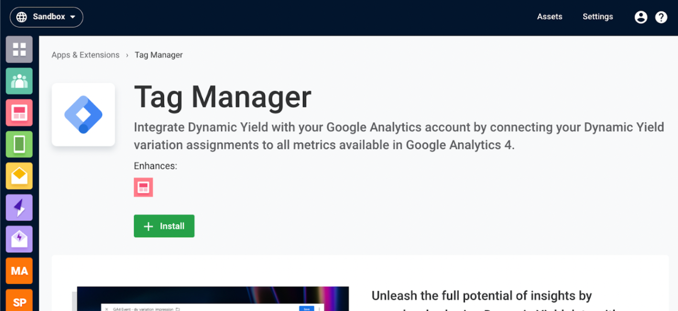Open the orange MA sidebar item

coord(19,271)
